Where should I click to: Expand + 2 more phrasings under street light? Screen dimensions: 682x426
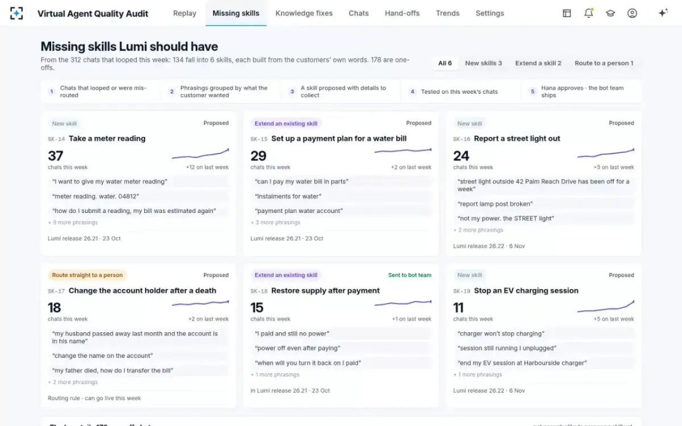pos(478,230)
